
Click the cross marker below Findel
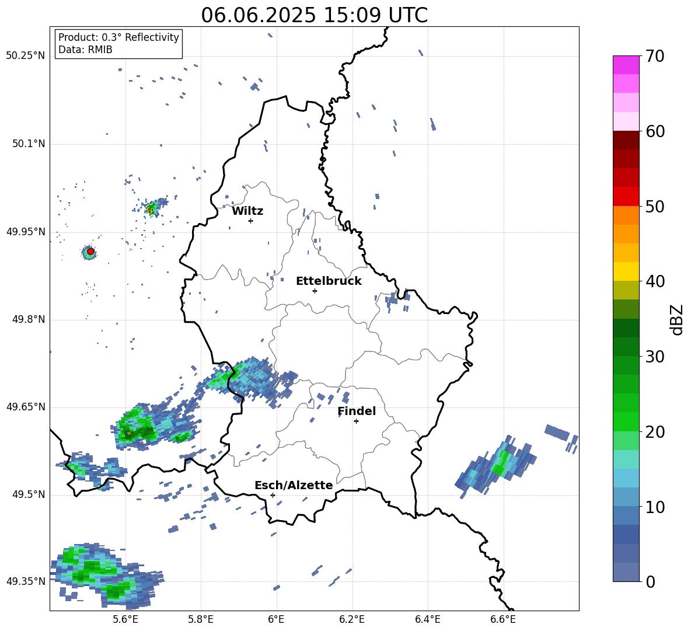(x=356, y=421)
